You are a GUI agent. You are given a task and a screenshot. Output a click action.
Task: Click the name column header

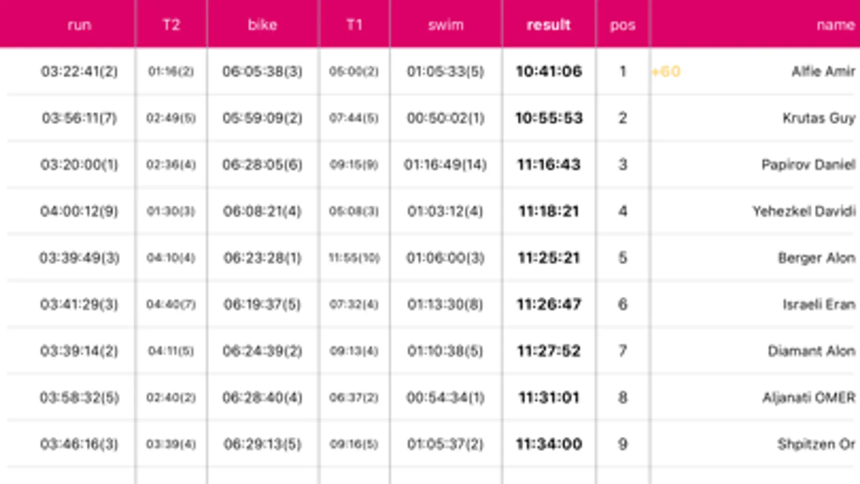point(835,25)
